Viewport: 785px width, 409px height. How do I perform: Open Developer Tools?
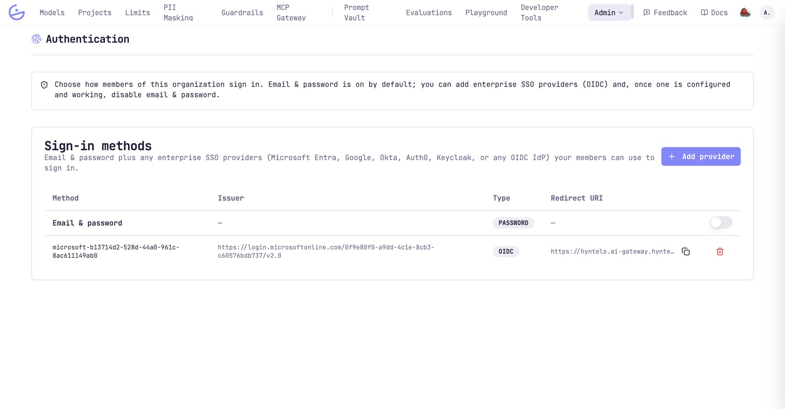point(539,12)
